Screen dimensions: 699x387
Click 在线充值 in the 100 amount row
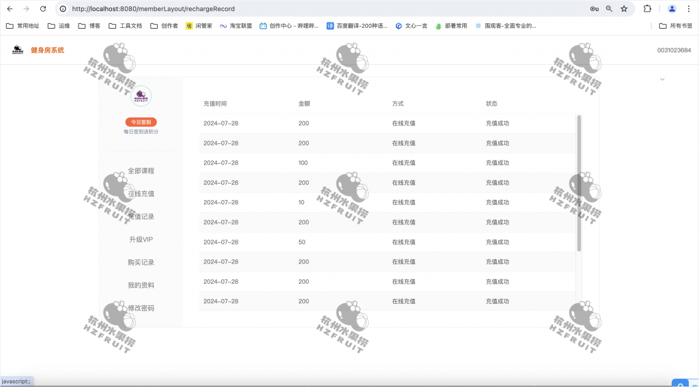[403, 162]
